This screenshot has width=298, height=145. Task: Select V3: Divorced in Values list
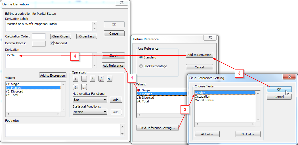click(x=17, y=91)
